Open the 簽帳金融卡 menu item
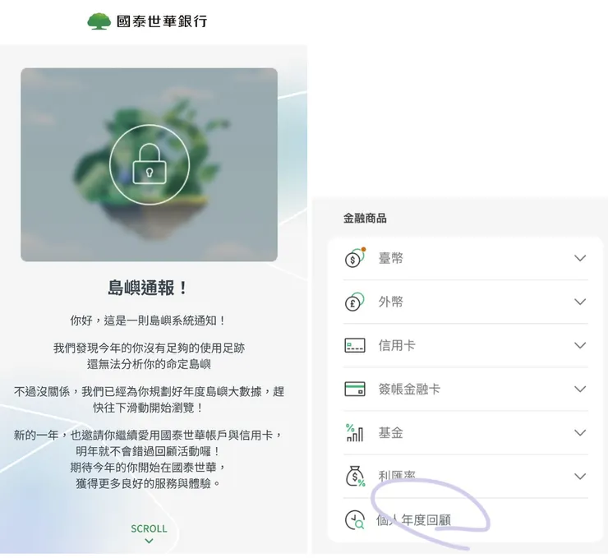Screen dimensions: 608x558 point(466,389)
